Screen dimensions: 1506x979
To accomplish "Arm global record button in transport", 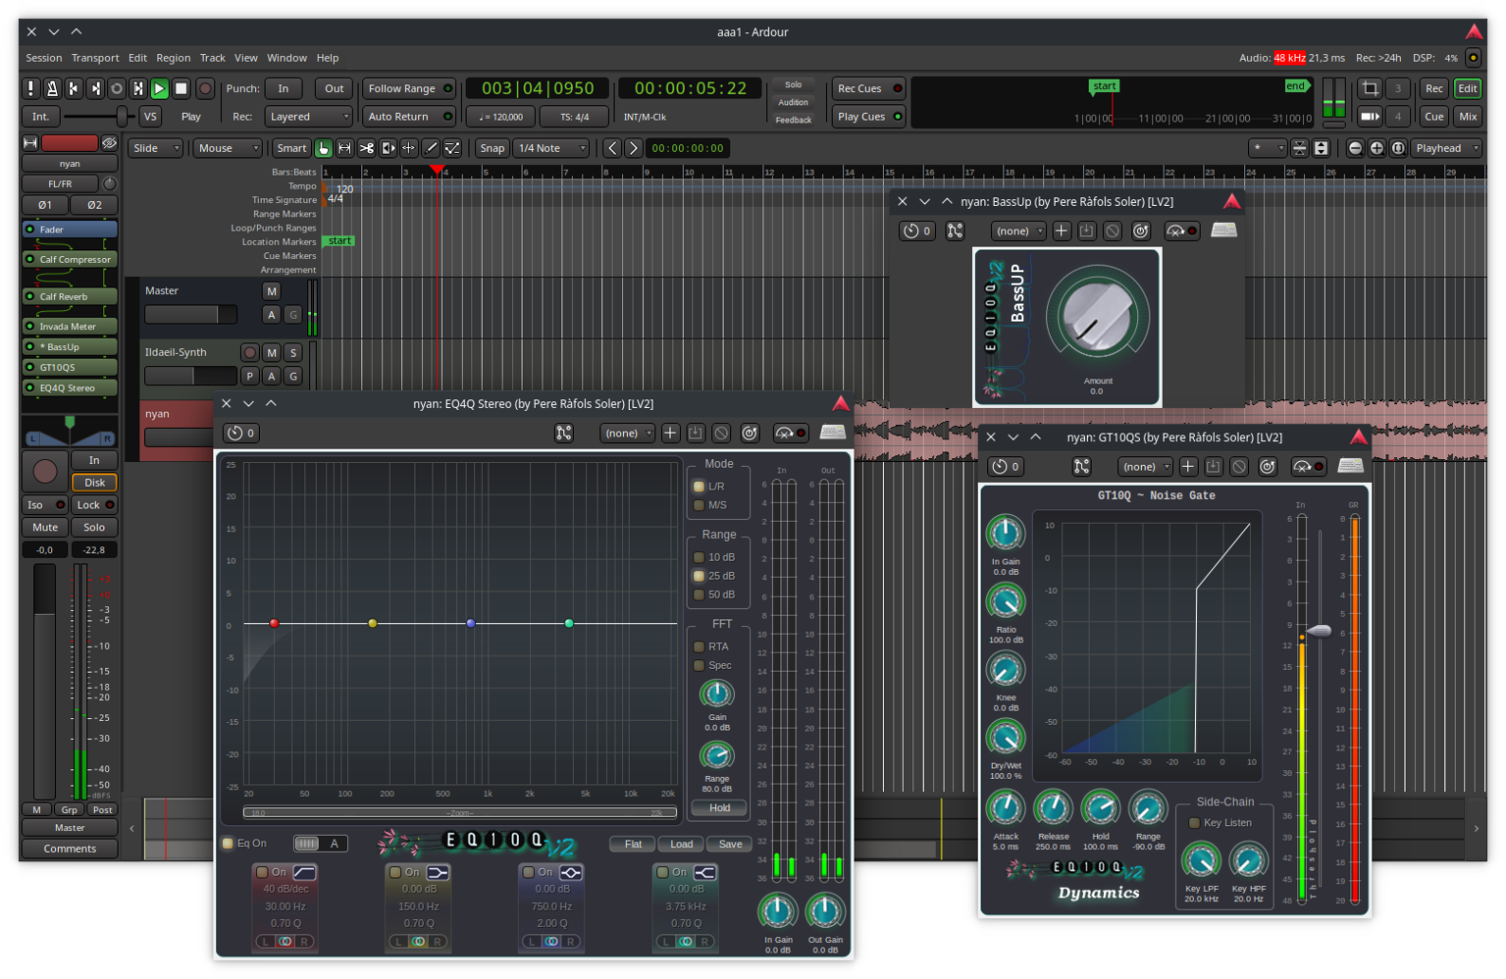I will click(x=205, y=88).
